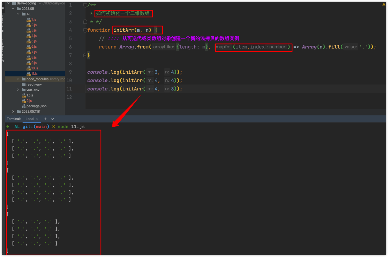
Task: Click the fill method call on line 6
Action: (334, 47)
